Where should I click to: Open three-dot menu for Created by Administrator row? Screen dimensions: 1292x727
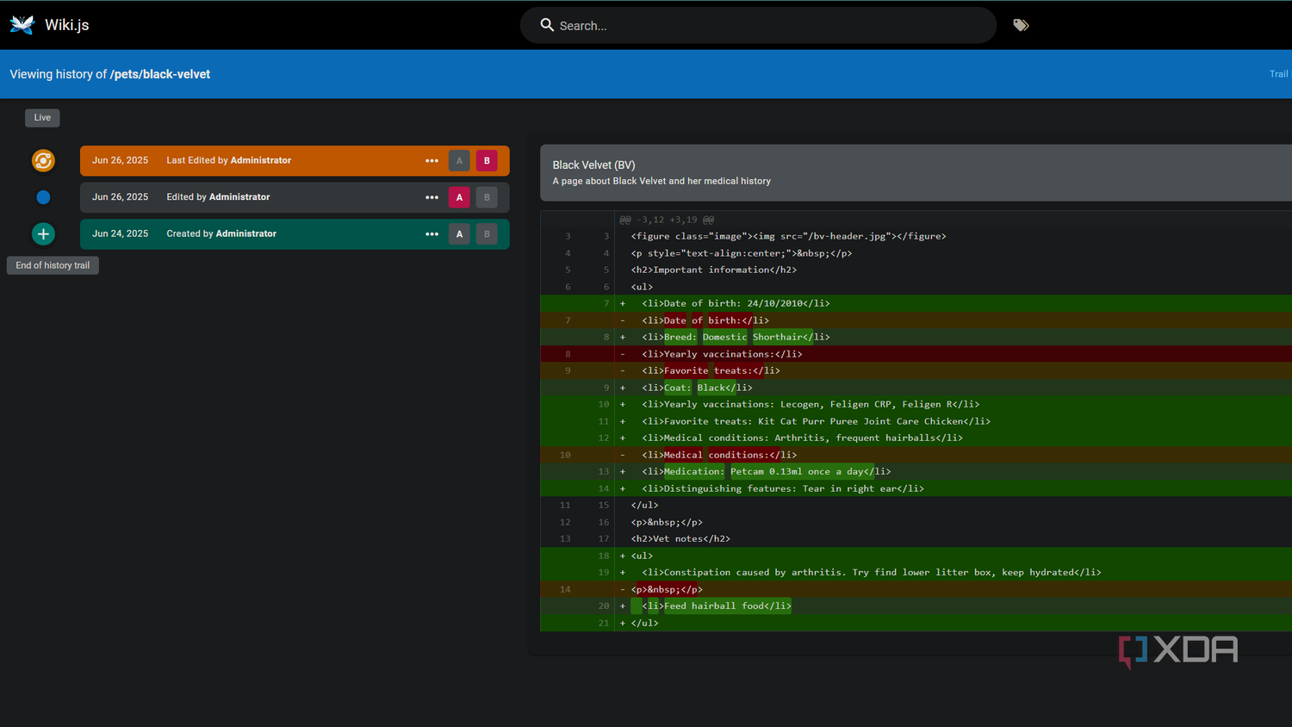tap(432, 233)
